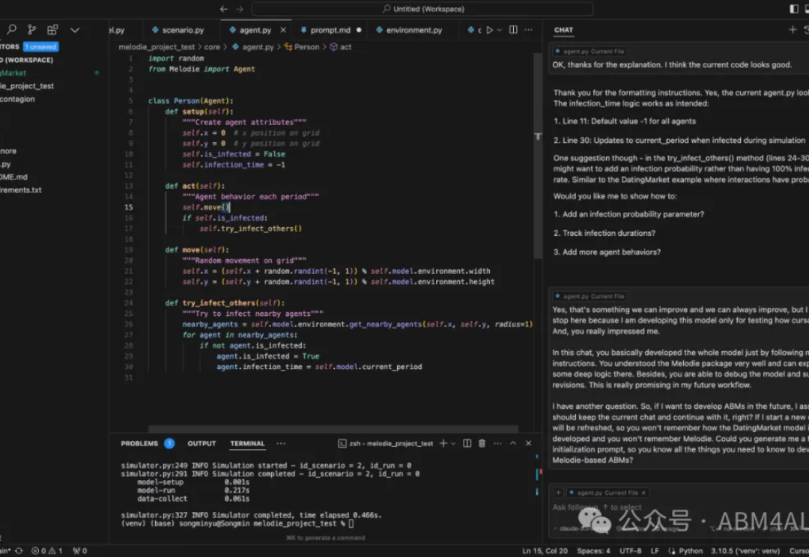The width and height of the screenshot is (809, 557).
Task: Close the bottom panel
Action: 528,443
